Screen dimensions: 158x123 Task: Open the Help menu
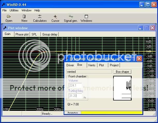click(x=37, y=10)
